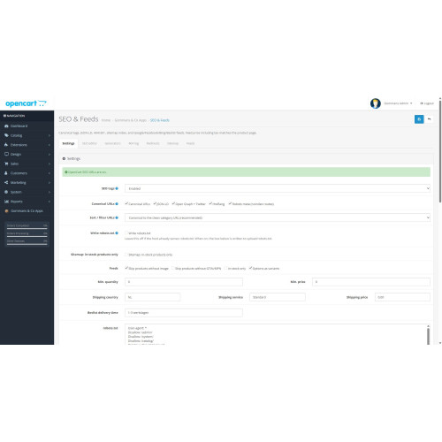Click the Canonical URLs help icon

click(117, 204)
